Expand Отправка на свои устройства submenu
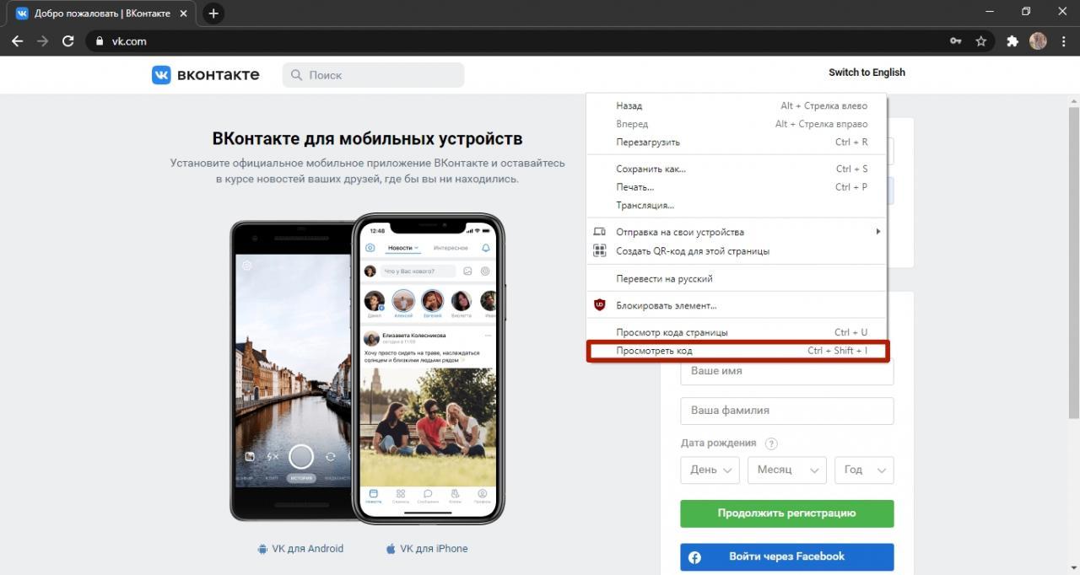Screen dimensions: 1080x575 pyautogui.click(x=737, y=232)
